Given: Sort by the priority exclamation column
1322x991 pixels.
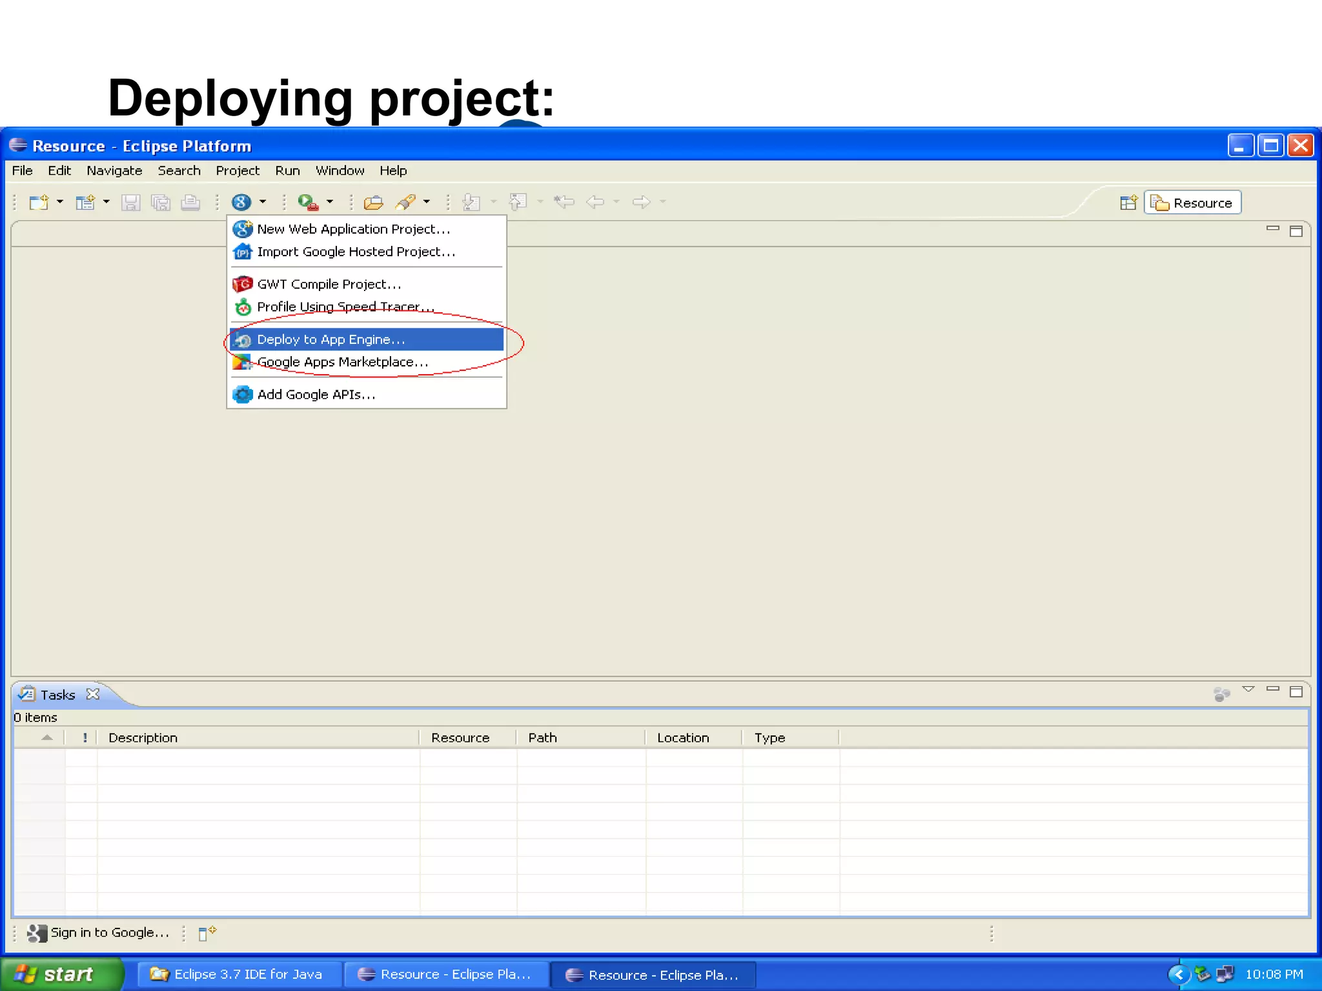Looking at the screenshot, I should 81,737.
